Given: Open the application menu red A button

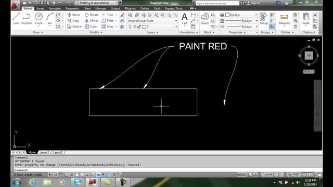Looking at the screenshot, I should [15, 5].
